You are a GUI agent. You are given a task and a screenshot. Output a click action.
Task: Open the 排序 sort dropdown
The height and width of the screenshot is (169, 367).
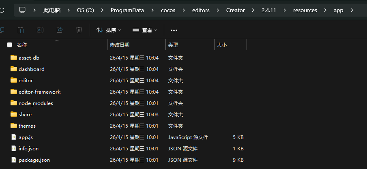[109, 30]
